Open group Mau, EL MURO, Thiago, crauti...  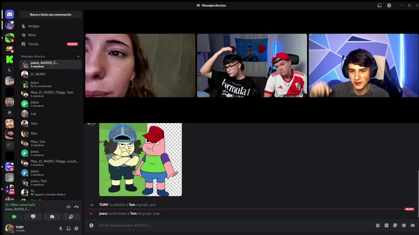pos(50,163)
